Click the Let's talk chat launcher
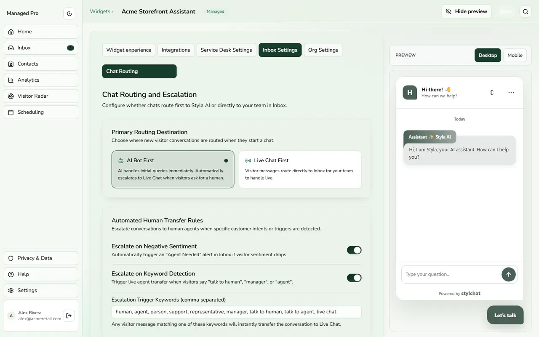539x337 pixels. [505, 315]
